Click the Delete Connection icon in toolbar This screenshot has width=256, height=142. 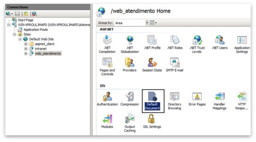(x=34, y=14)
